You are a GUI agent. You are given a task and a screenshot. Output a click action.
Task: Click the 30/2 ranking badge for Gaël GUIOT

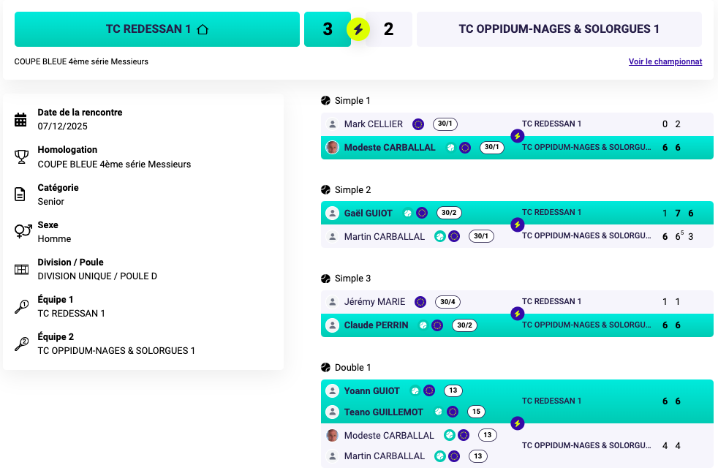[448, 214]
